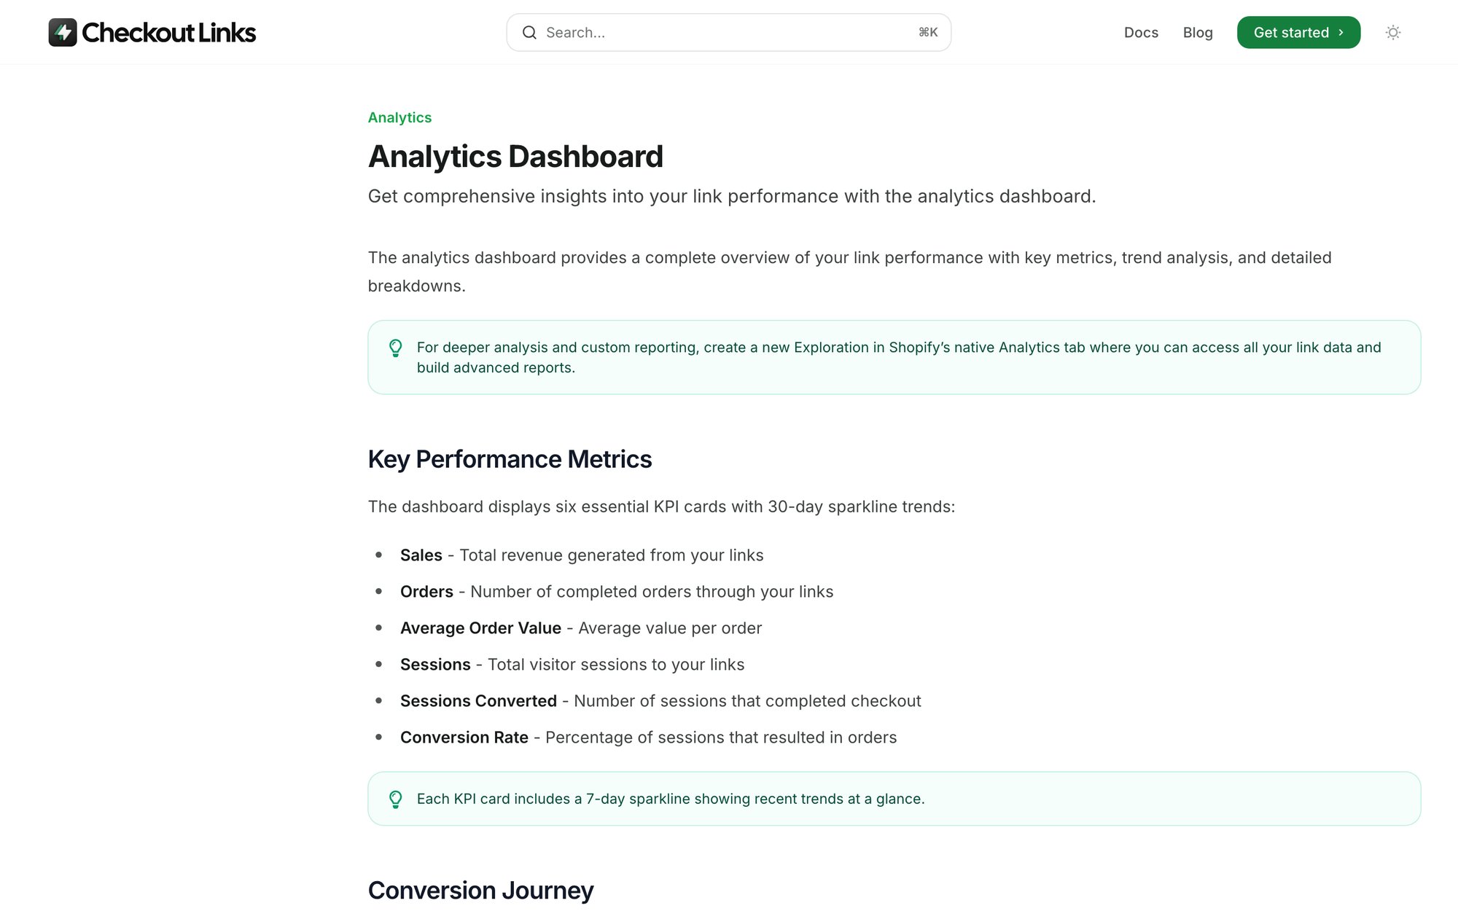Click the chevron arrow inside the Get started button
Viewport: 1458px width, 911px height.
click(1341, 33)
